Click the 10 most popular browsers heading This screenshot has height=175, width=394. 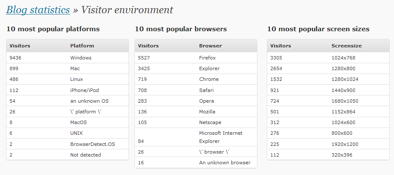181,29
